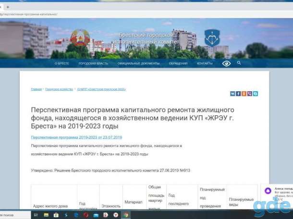
Task: Click the Brest city coat of arms
Action: (x=212, y=38)
